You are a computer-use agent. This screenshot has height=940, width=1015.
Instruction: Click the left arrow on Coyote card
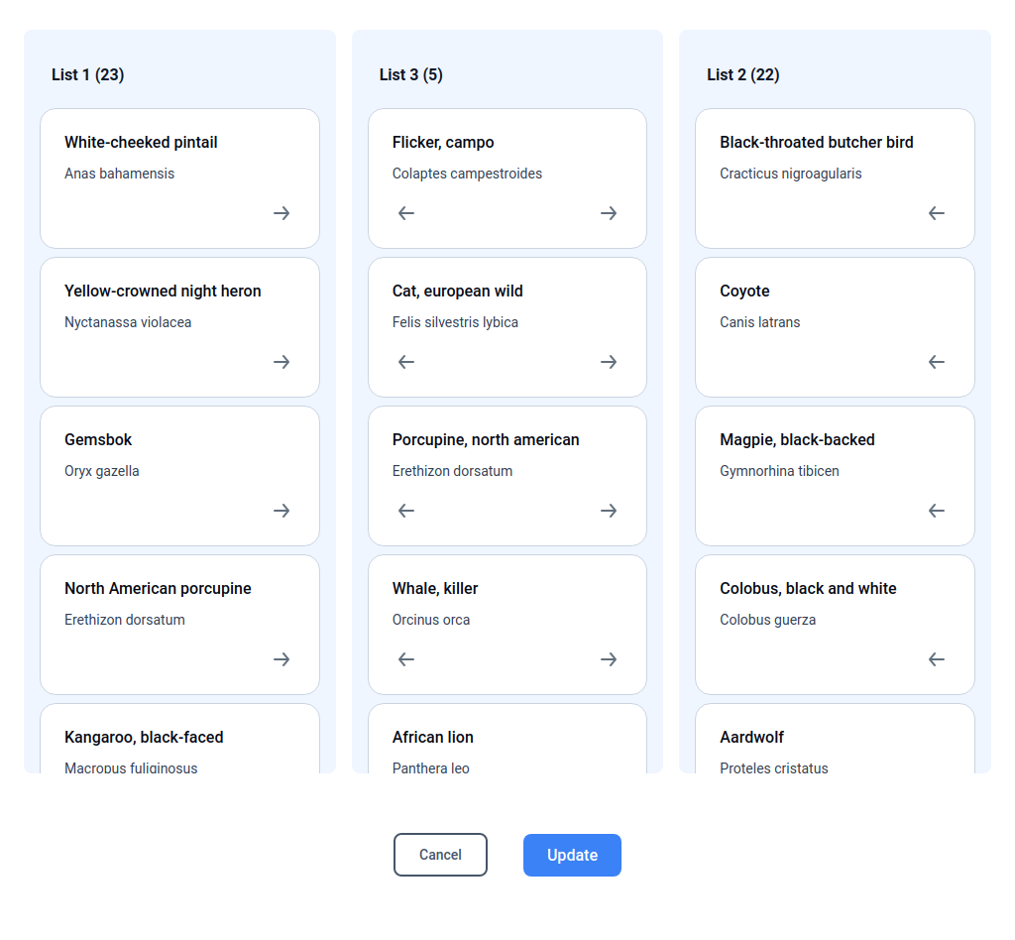(936, 362)
